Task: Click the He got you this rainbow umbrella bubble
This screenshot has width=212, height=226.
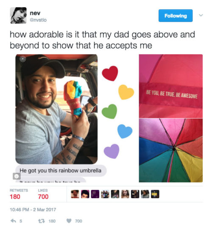Action: [61, 171]
